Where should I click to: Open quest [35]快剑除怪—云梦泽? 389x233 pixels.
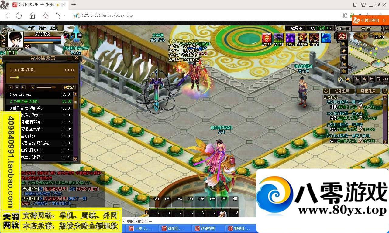345,125
